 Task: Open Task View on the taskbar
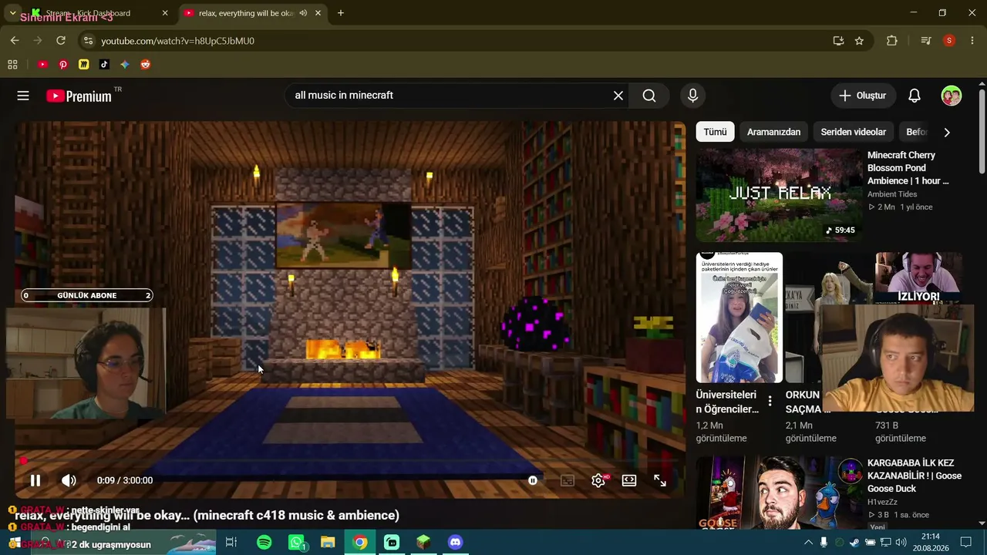coord(231,543)
